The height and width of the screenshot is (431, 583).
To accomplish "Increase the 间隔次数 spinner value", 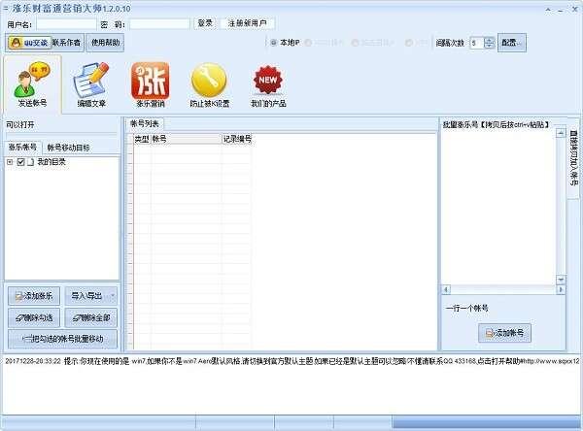I will [x=489, y=40].
